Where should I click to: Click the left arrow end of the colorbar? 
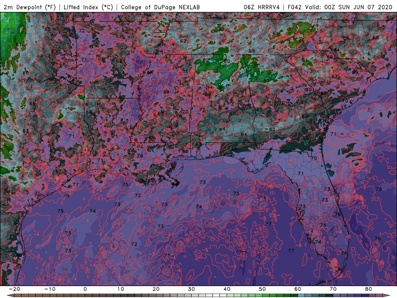[10, 296]
